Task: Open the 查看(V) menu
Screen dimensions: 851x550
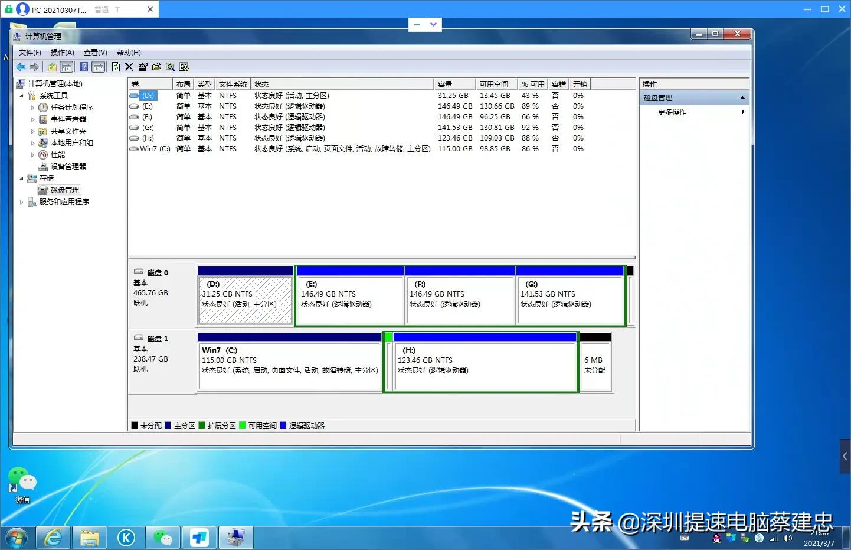Action: [95, 53]
